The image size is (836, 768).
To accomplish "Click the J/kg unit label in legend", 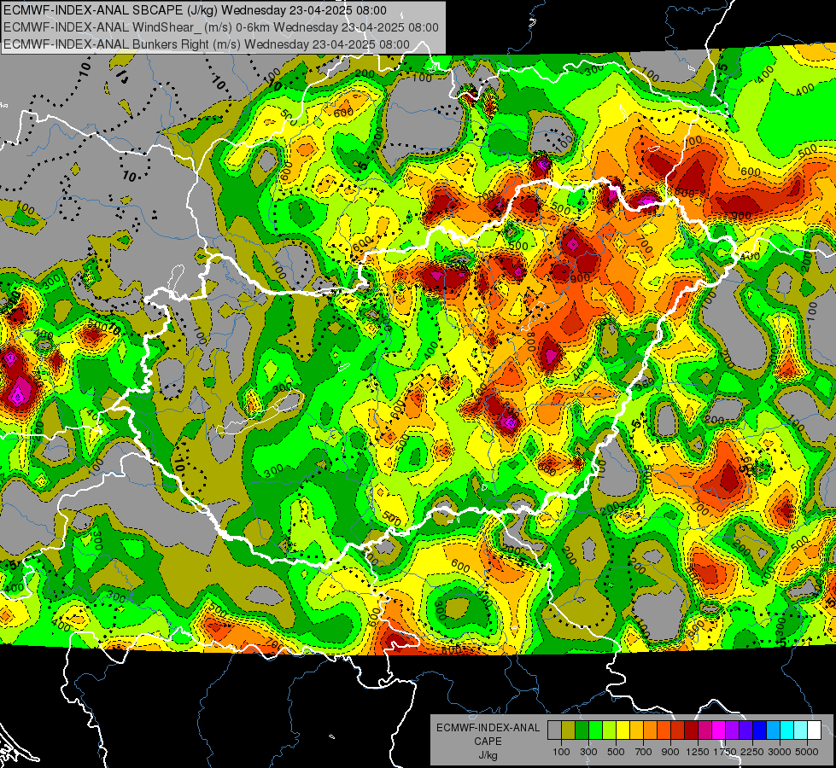I will (488, 755).
